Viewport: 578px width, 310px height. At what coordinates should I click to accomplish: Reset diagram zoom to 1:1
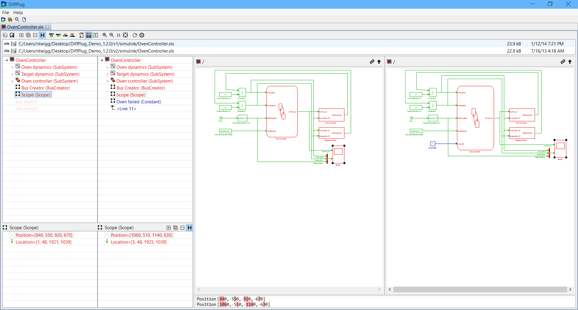tap(119, 35)
